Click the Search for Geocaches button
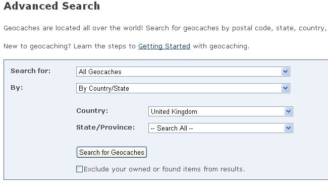328x190 pixels. (112, 152)
